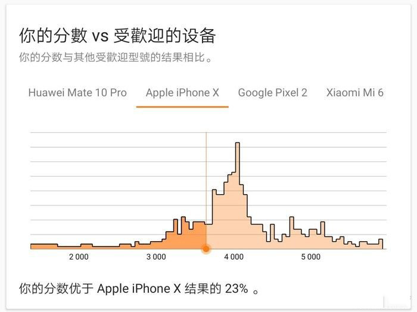
Task: Switch to the Huawei Mate 10 Pro tab
Action: pyautogui.click(x=77, y=92)
